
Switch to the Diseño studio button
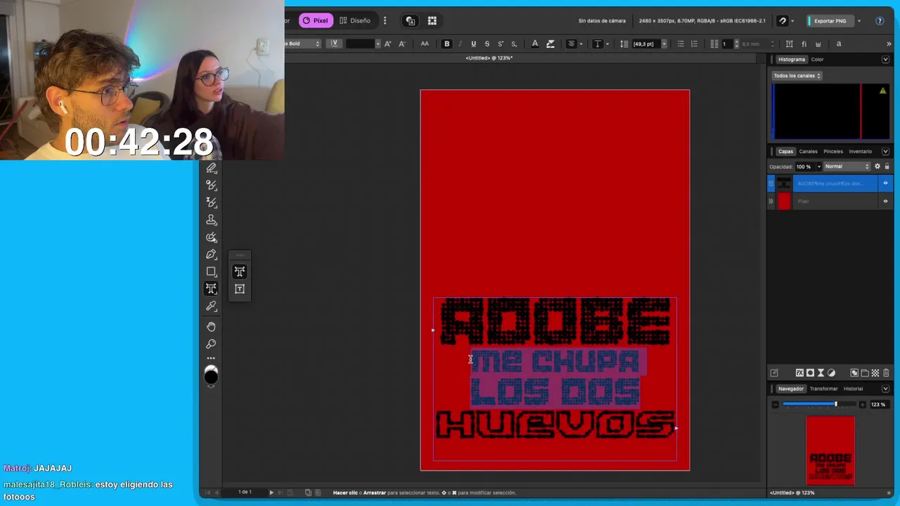tap(355, 21)
